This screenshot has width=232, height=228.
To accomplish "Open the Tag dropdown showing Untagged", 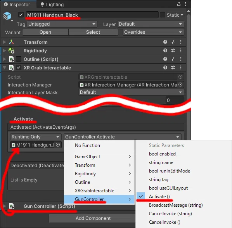I will 62,24.
